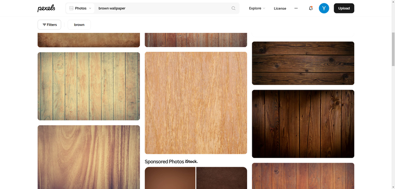
Task: Open the Pexels logo home link
Action: [46, 8]
